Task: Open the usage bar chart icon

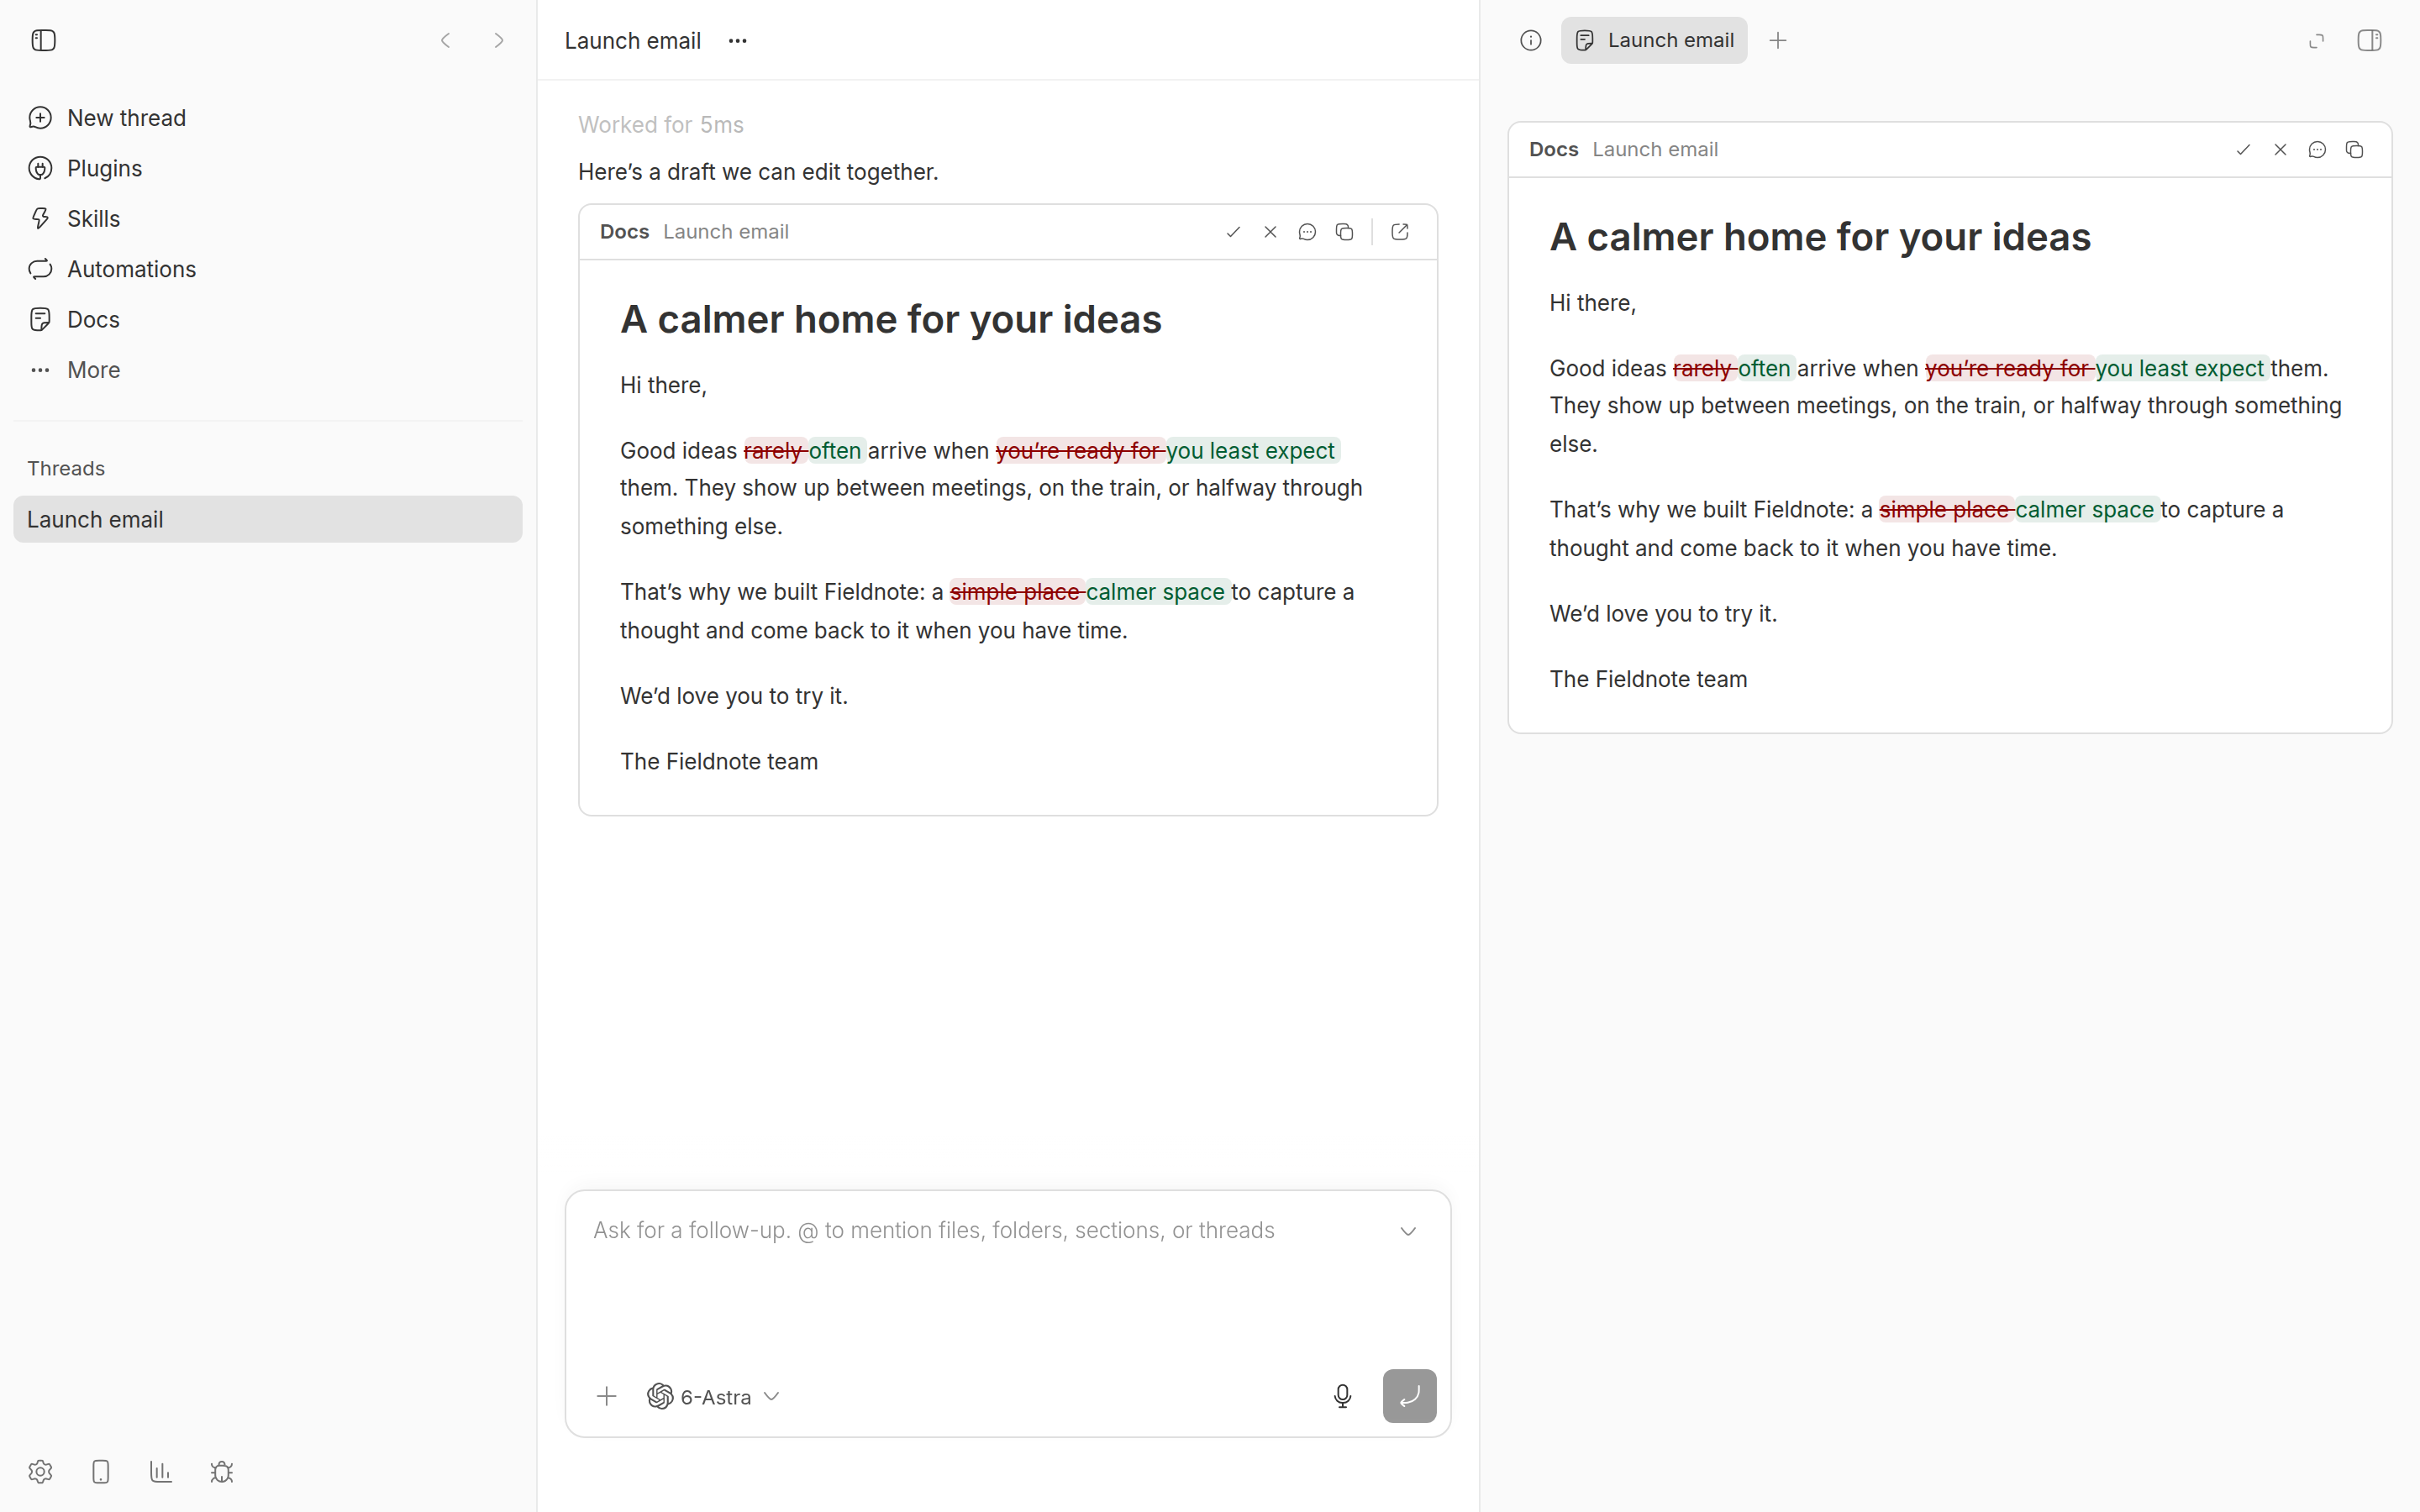Action: (161, 1472)
